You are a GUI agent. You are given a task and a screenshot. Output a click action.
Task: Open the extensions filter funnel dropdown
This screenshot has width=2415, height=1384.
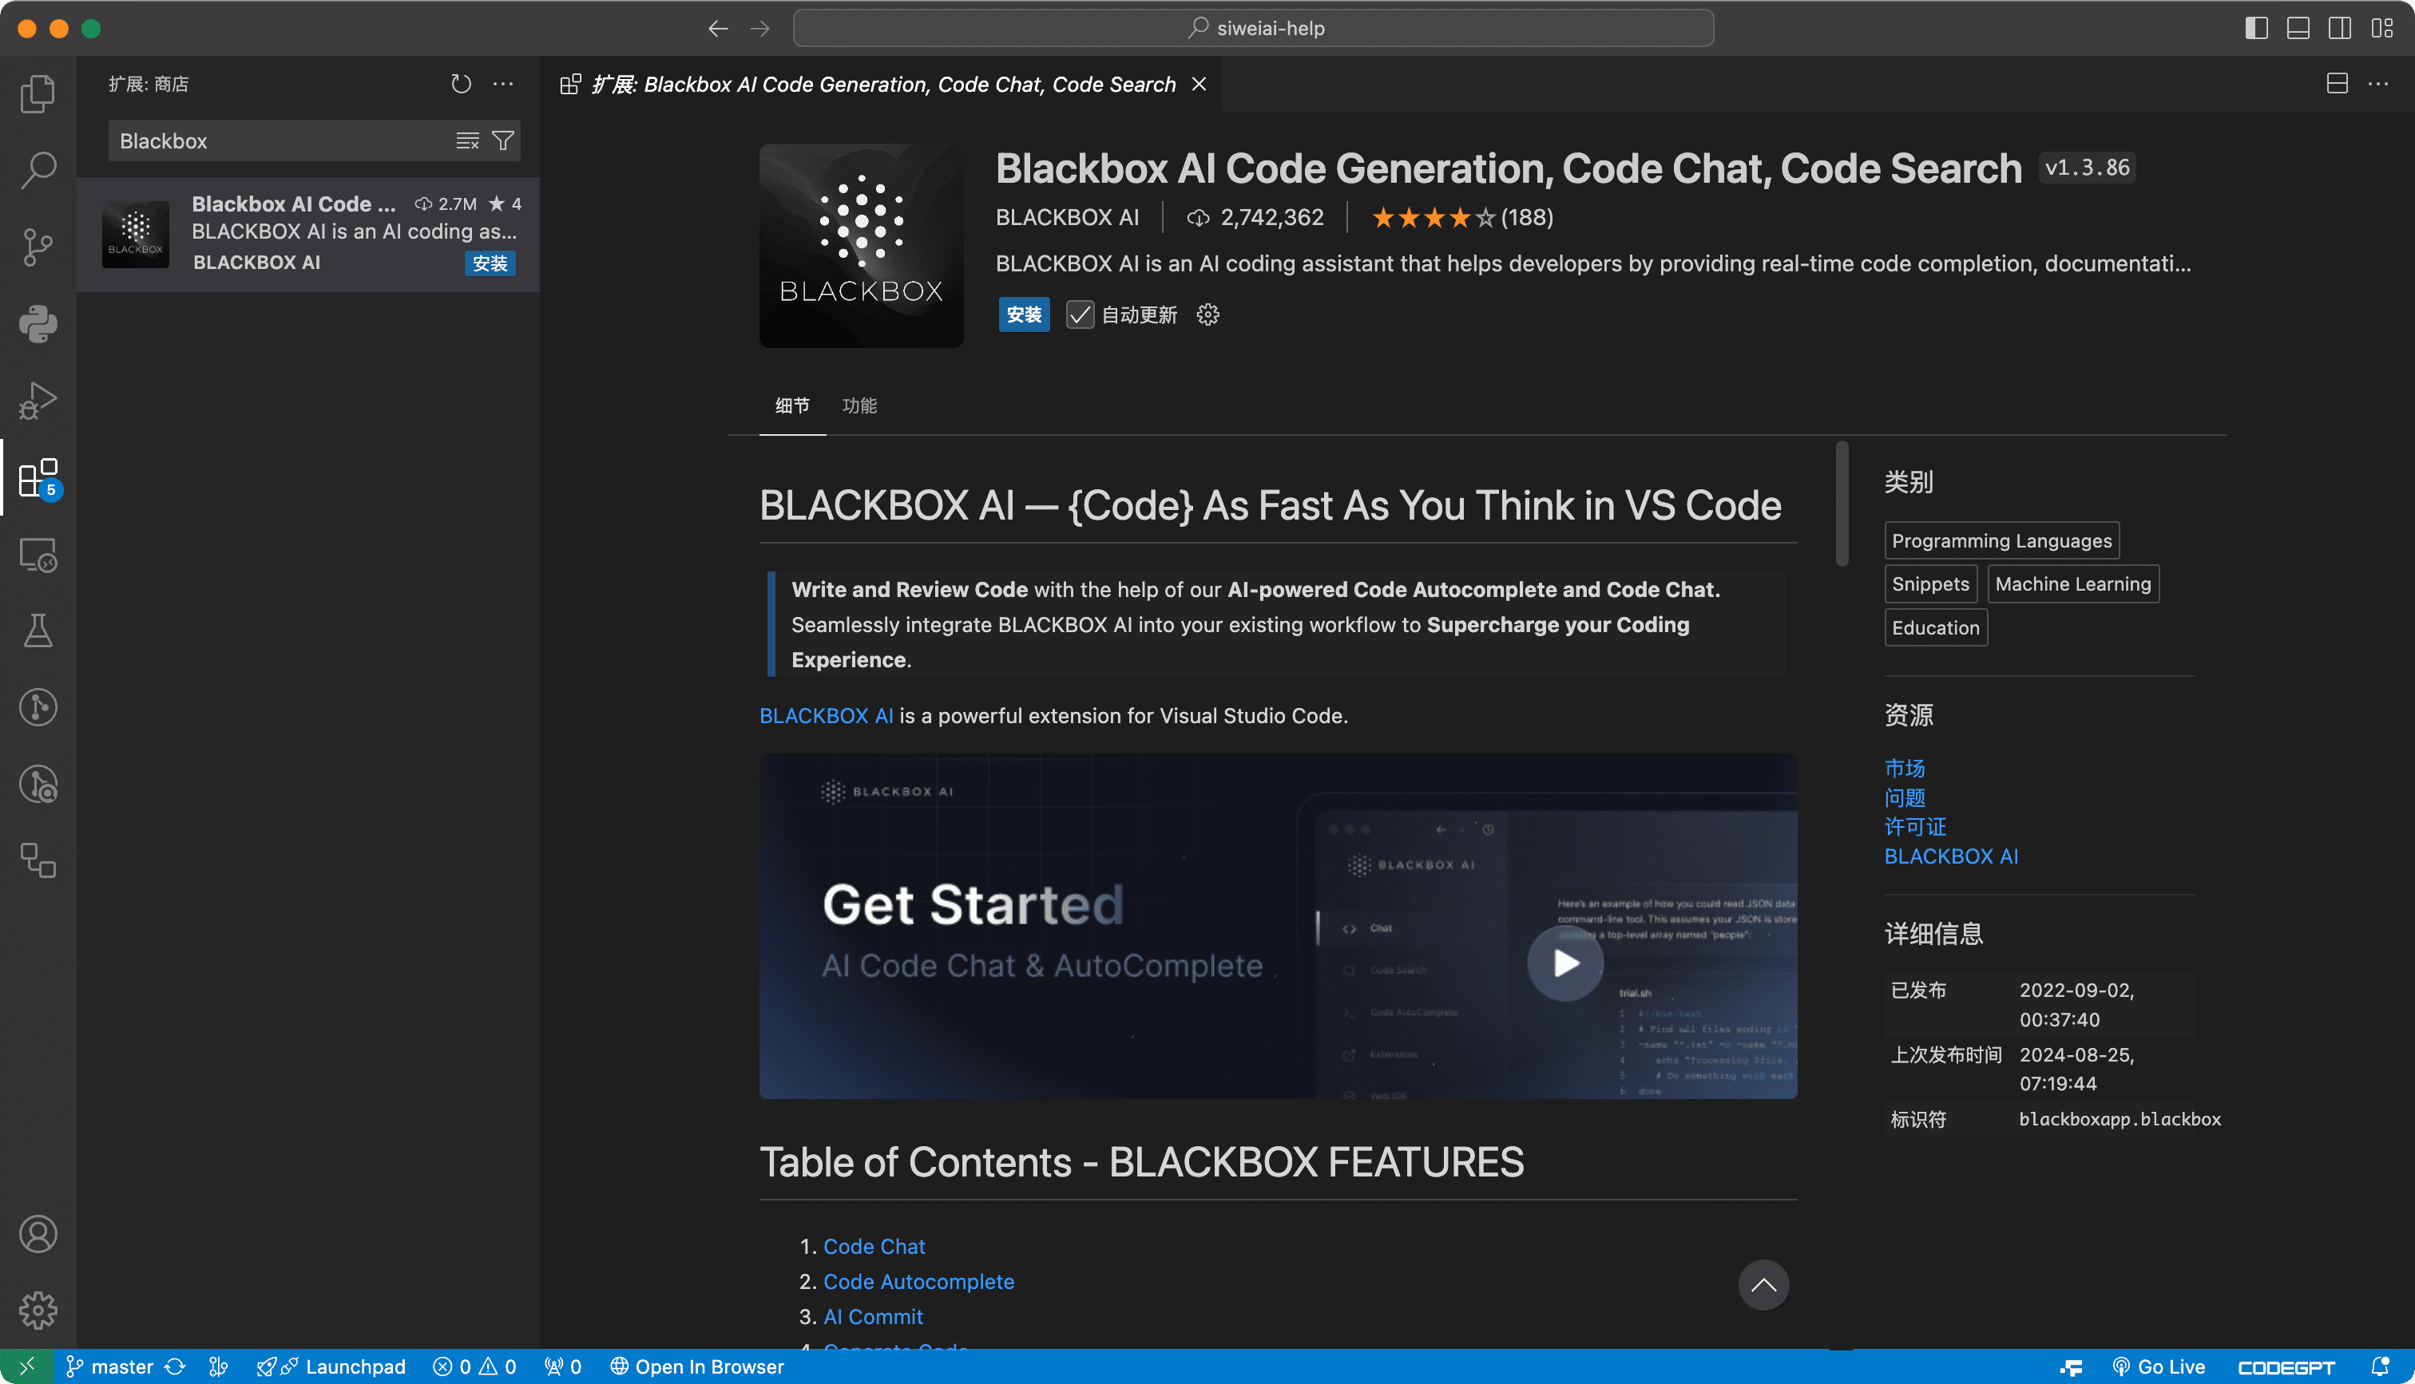pyautogui.click(x=503, y=140)
